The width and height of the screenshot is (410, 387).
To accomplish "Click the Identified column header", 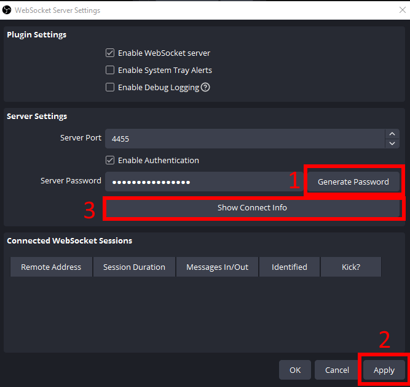I will click(x=290, y=267).
